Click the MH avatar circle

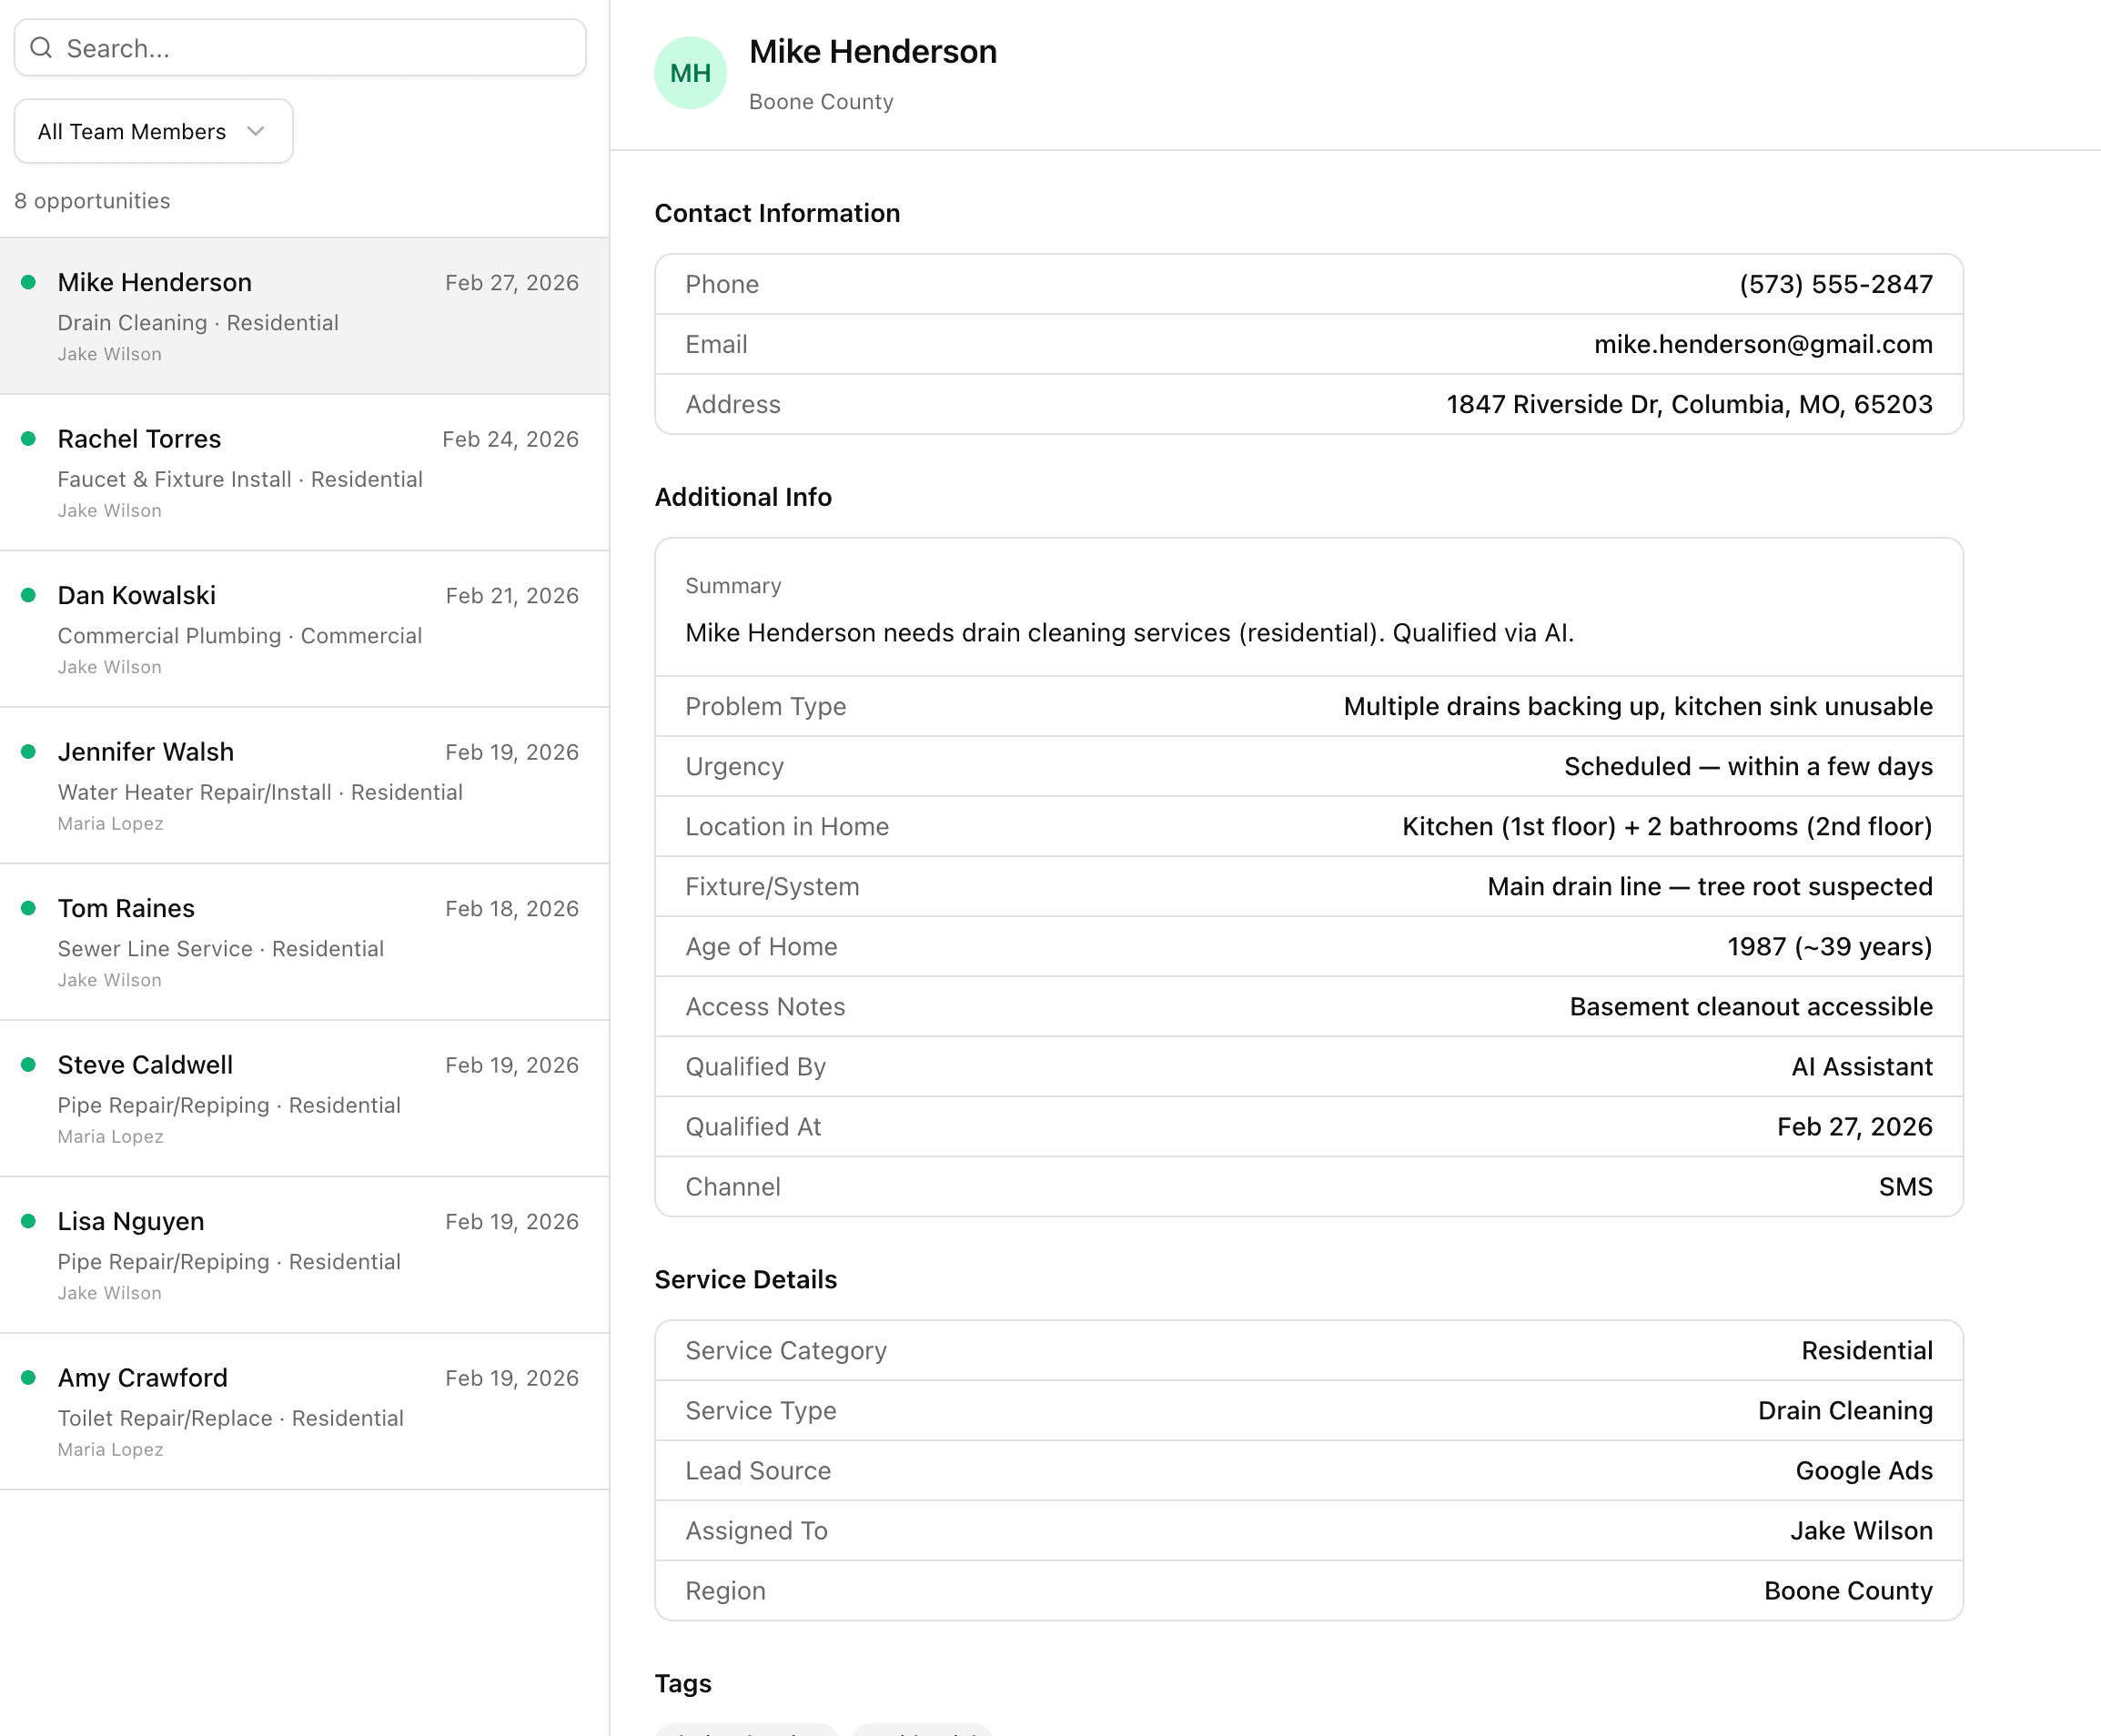coord(690,73)
